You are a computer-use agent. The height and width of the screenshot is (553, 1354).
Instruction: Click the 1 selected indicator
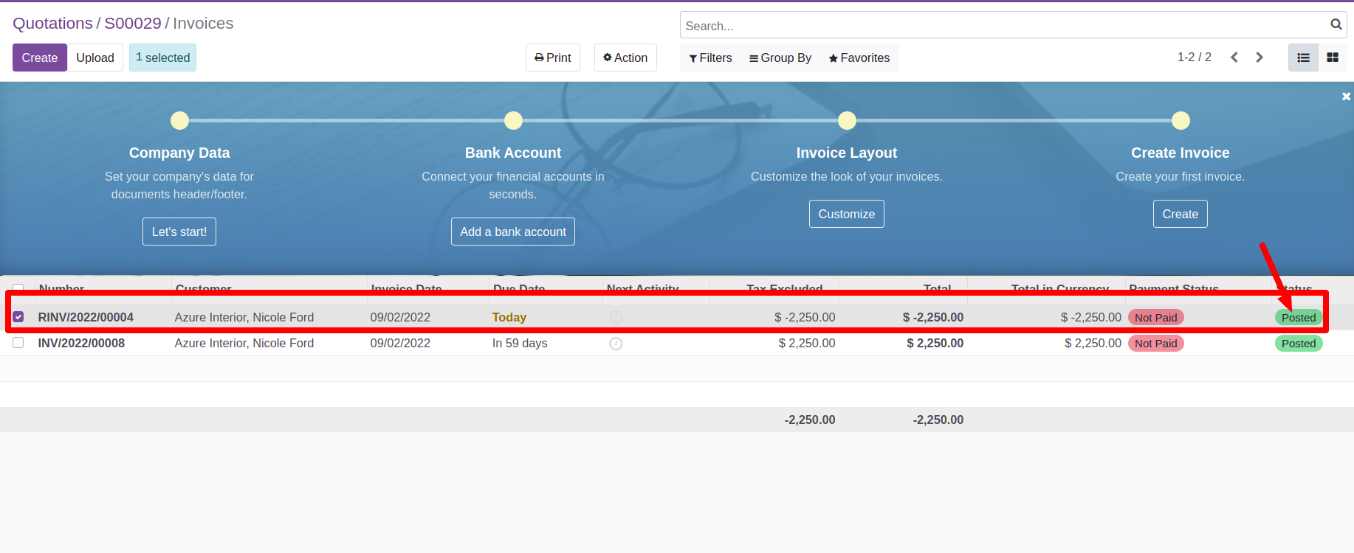pyautogui.click(x=162, y=58)
